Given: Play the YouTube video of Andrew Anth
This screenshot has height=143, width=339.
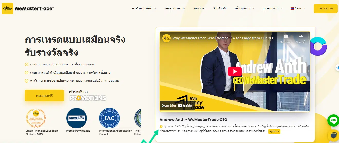Looking at the screenshot, I should (x=235, y=71).
